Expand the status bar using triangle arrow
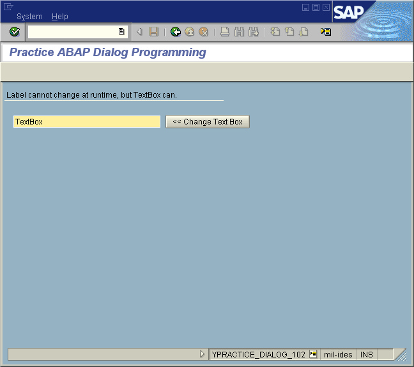 point(203,354)
